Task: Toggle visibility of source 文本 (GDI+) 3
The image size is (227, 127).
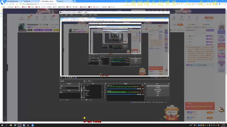Action: coord(102,86)
